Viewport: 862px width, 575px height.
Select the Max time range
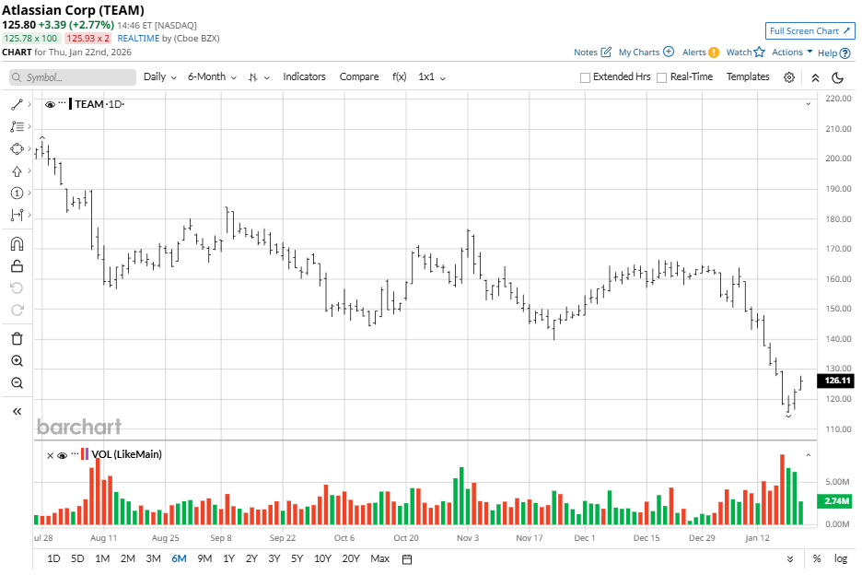(379, 559)
